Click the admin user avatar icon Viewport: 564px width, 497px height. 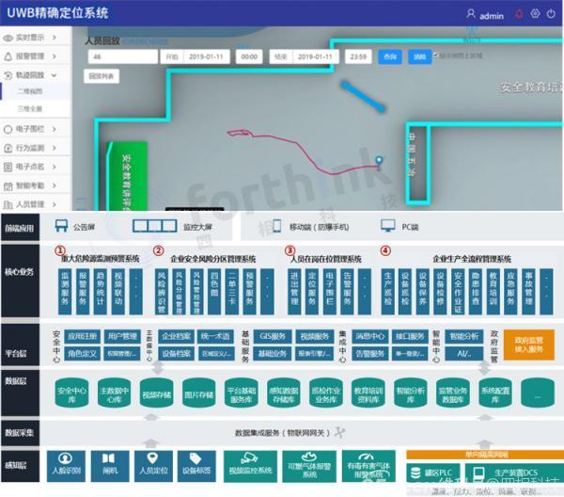[x=471, y=14]
